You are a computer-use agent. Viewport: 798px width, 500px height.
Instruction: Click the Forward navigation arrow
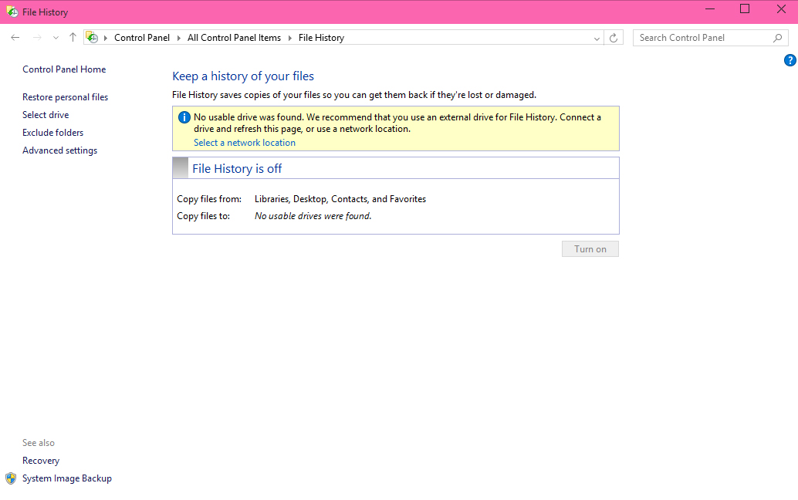point(37,38)
